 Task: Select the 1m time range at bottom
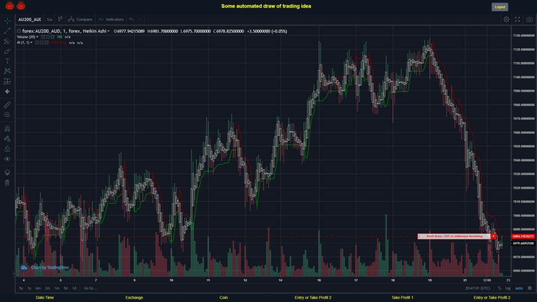pos(57,288)
